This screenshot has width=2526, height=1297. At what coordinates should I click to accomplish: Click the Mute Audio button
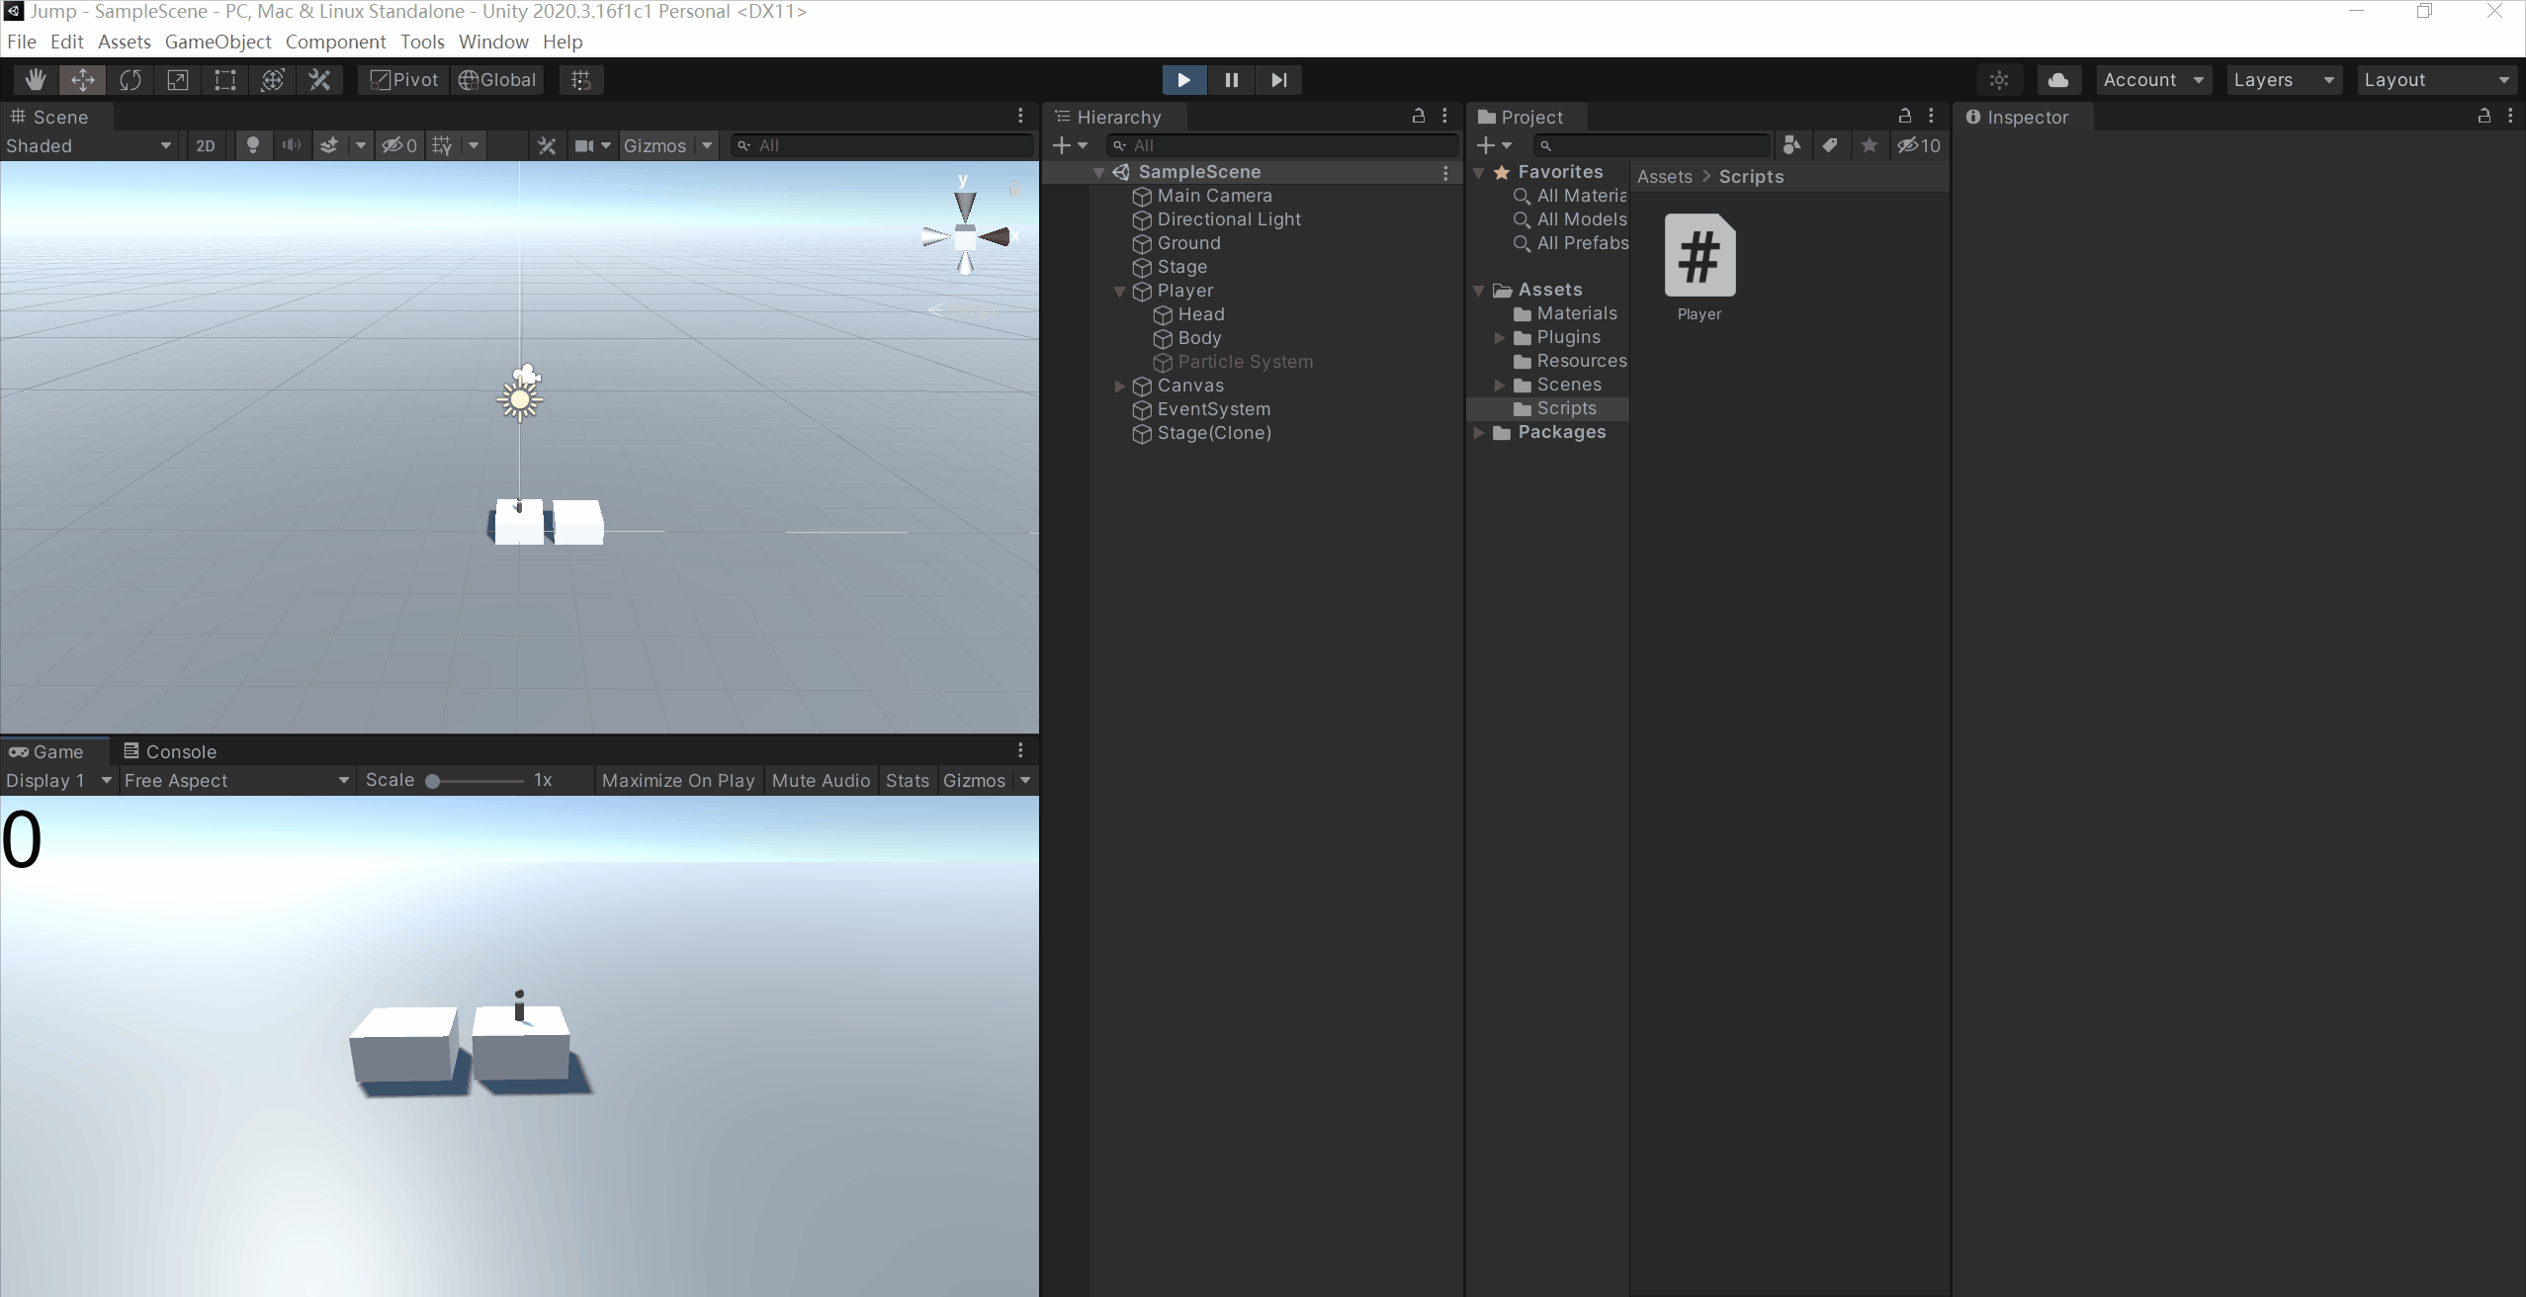coord(821,780)
